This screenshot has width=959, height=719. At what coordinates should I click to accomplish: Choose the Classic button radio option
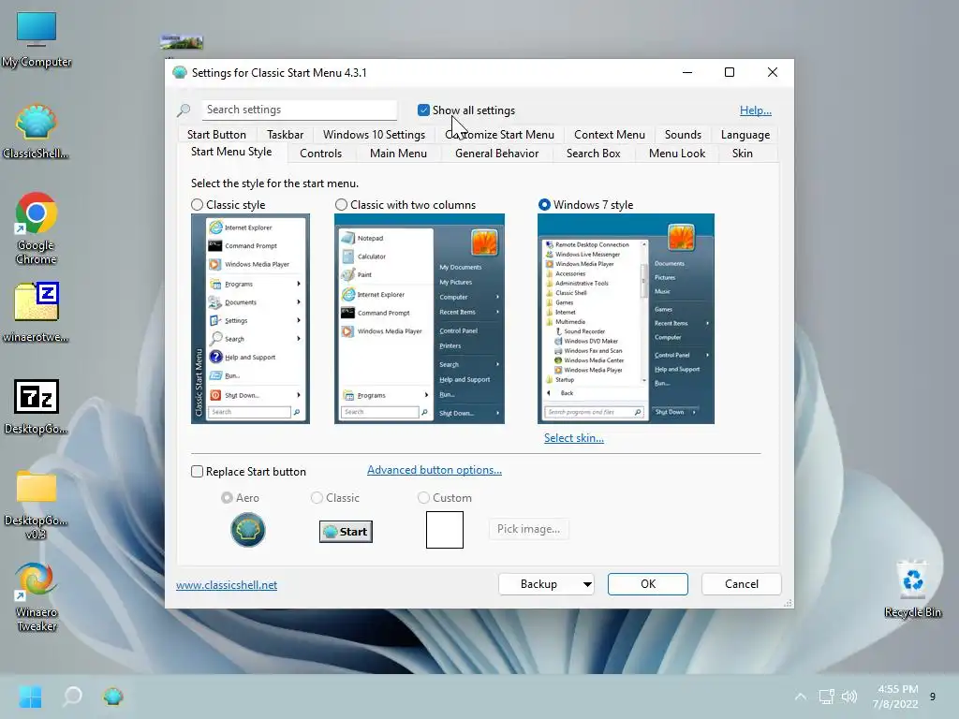[x=317, y=498]
